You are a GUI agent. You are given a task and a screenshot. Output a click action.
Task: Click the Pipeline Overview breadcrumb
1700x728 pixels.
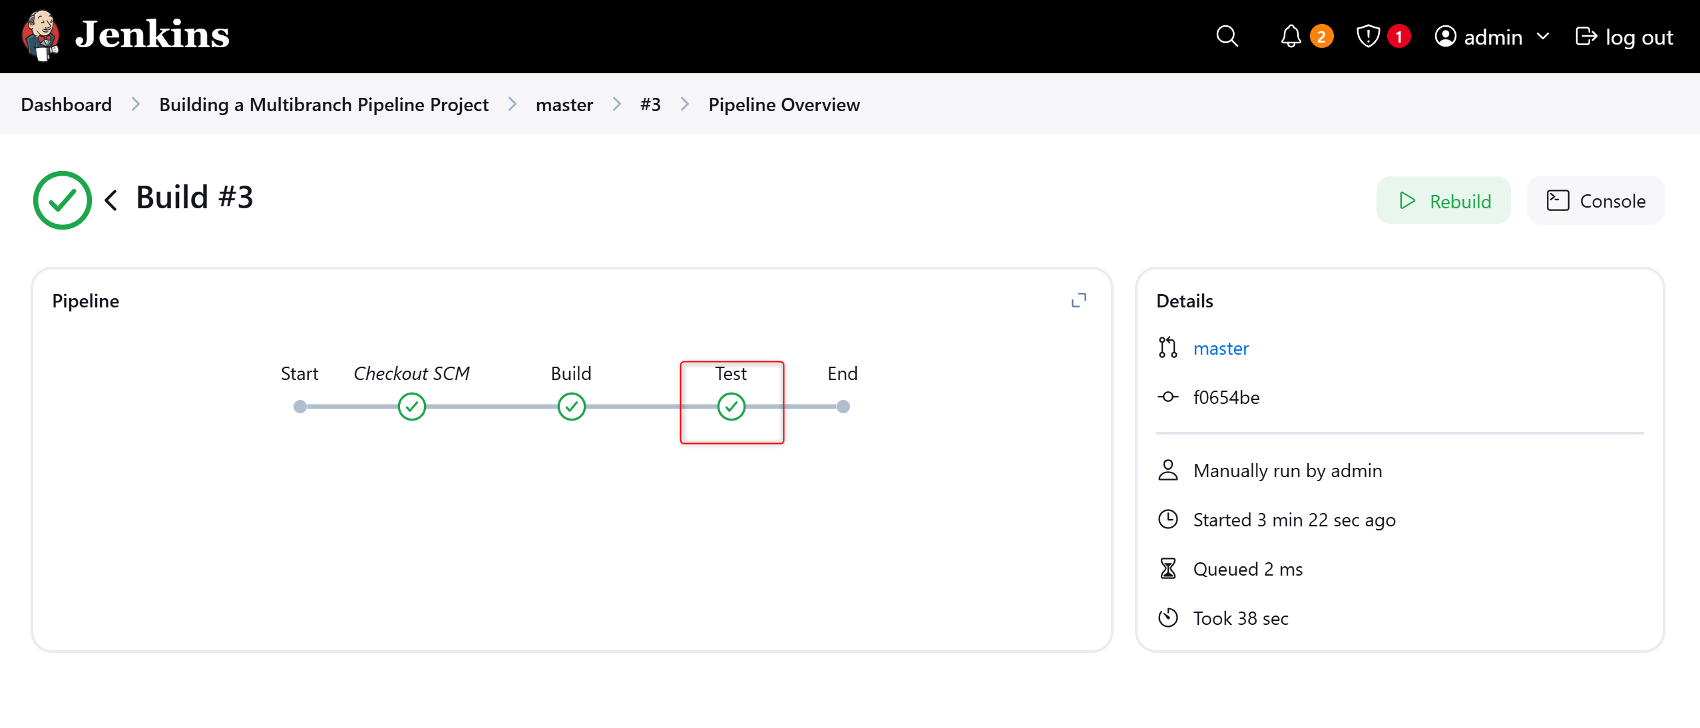[784, 104]
